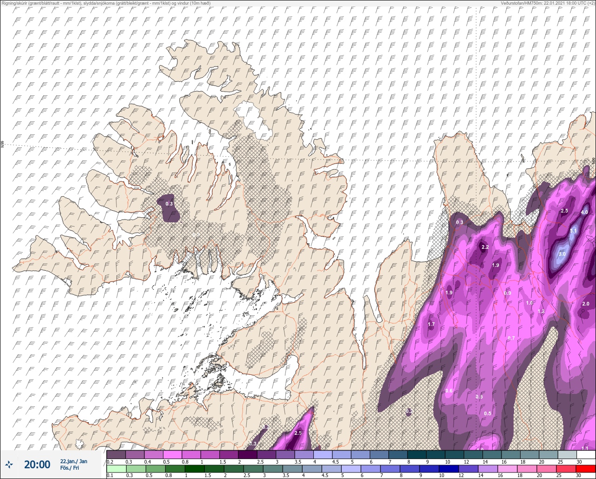596x479 pixels.
Task: Select the 14 violet swatch in the rain legend row
Action: [x=488, y=469]
